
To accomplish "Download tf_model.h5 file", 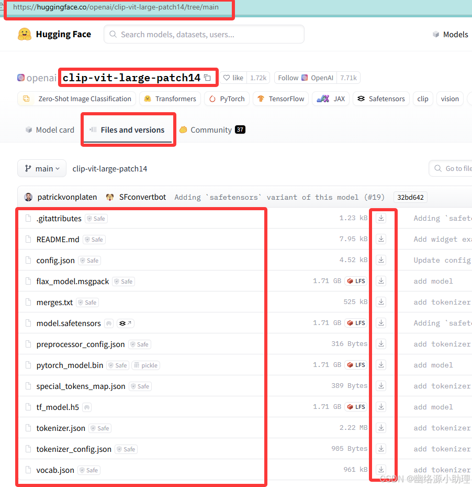I will coord(381,407).
